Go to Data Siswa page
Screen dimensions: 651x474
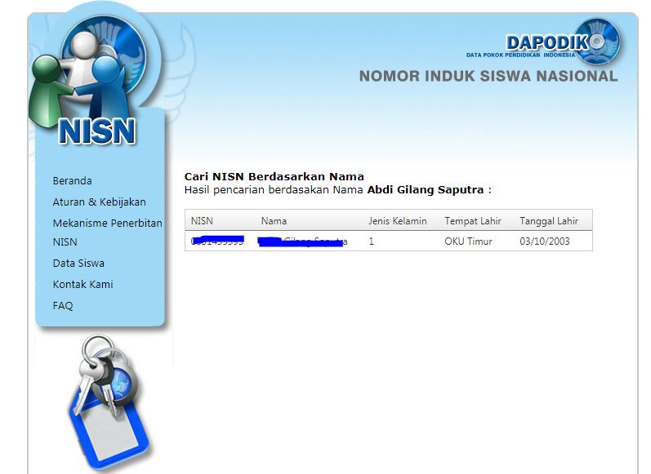78,264
